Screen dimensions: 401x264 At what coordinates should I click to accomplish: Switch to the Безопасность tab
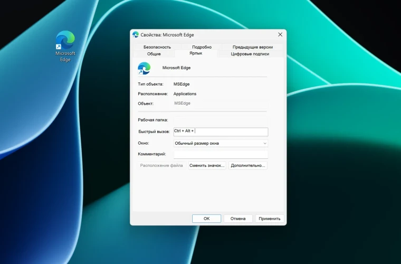coord(157,47)
